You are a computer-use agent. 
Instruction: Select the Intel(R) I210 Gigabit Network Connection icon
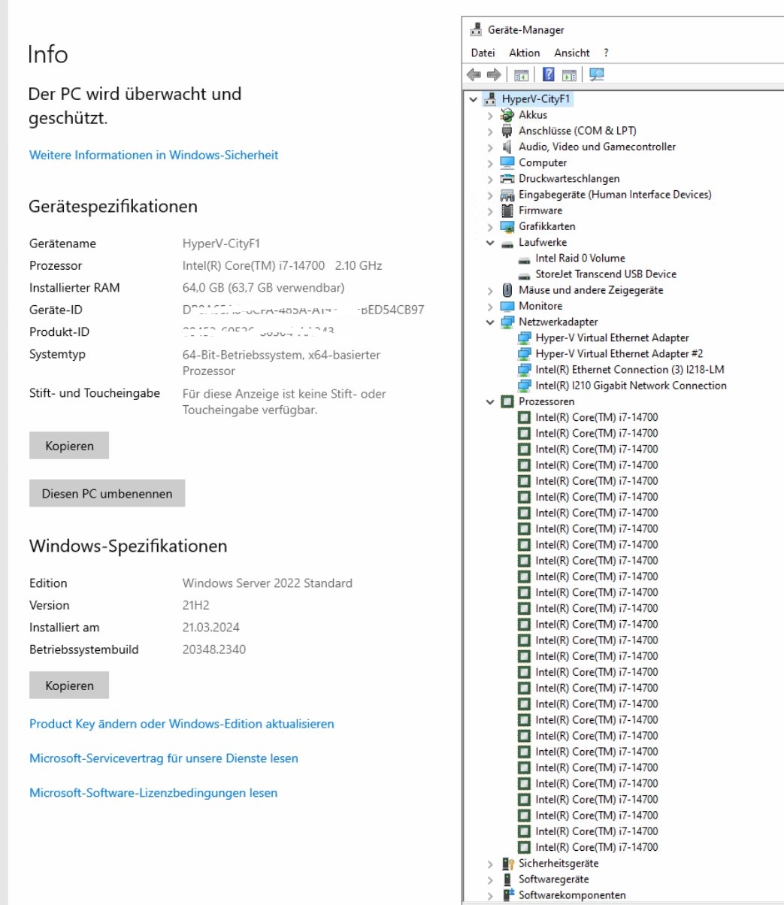pyautogui.click(x=525, y=386)
